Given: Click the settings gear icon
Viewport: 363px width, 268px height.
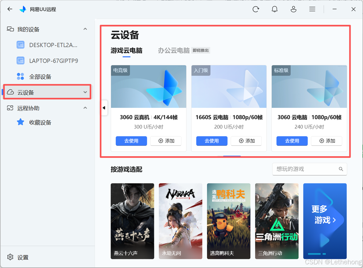Looking at the screenshot, I should point(10,257).
